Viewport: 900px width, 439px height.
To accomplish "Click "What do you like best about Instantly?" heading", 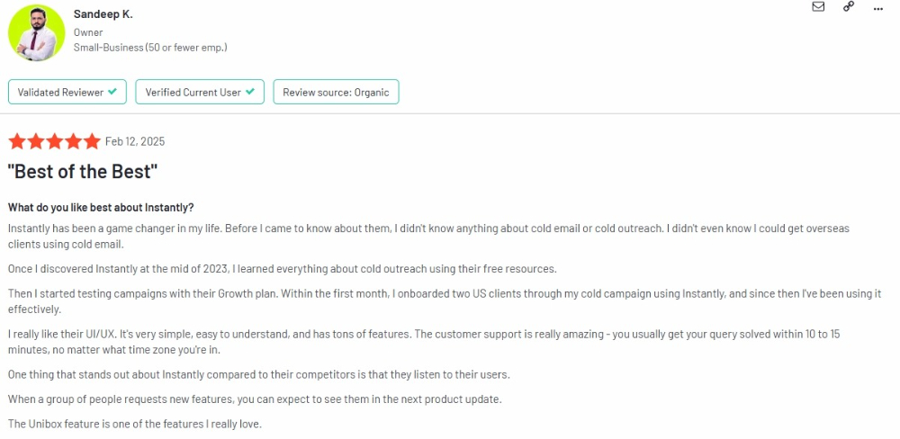I will click(x=101, y=207).
